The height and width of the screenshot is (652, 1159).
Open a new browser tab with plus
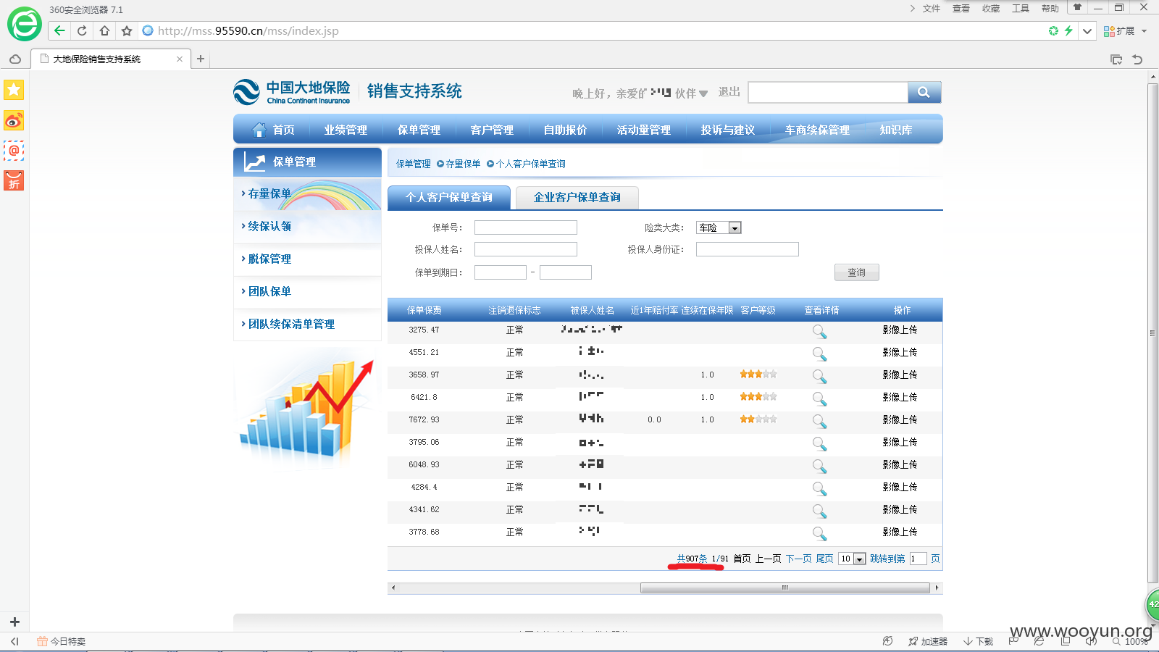click(x=201, y=59)
